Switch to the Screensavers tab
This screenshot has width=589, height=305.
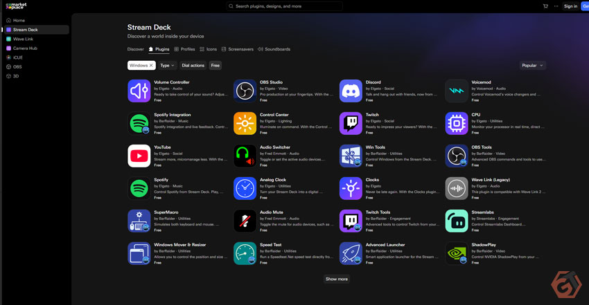click(238, 49)
